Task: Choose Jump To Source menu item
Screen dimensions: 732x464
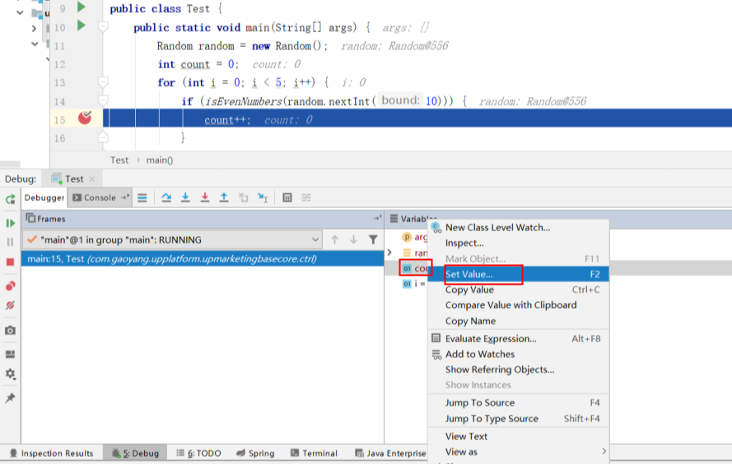Action: coord(518,403)
